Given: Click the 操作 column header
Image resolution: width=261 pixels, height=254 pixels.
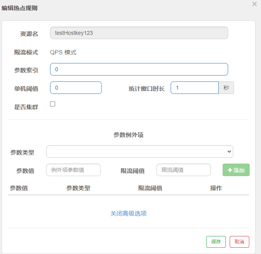Looking at the screenshot, I should coord(216,188).
